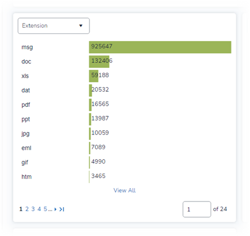Click the Extension dropdown arrow
This screenshot has height=236, width=250.
coord(81,26)
